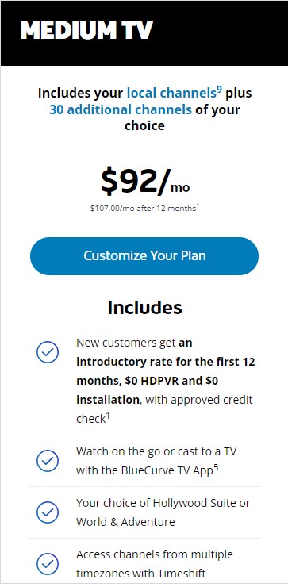The width and height of the screenshot is (288, 587).
Task: Click the Customize Your Plan button
Action: click(x=144, y=255)
